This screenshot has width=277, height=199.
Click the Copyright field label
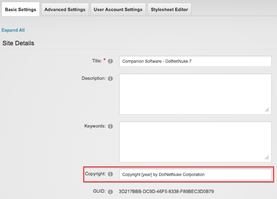[96, 174]
